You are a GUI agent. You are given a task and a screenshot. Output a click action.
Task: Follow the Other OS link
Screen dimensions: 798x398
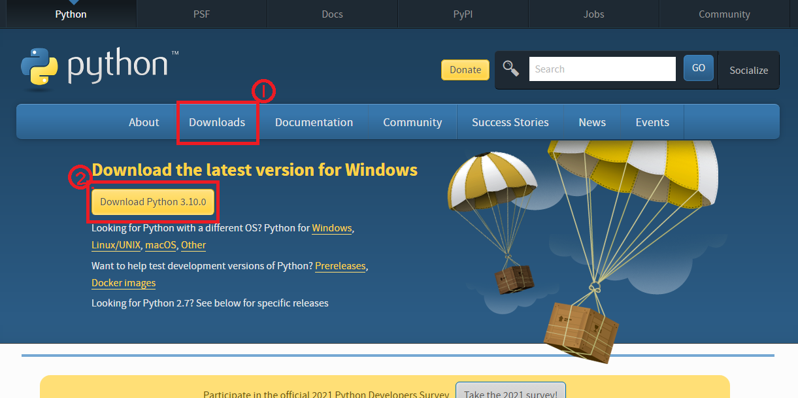(193, 245)
